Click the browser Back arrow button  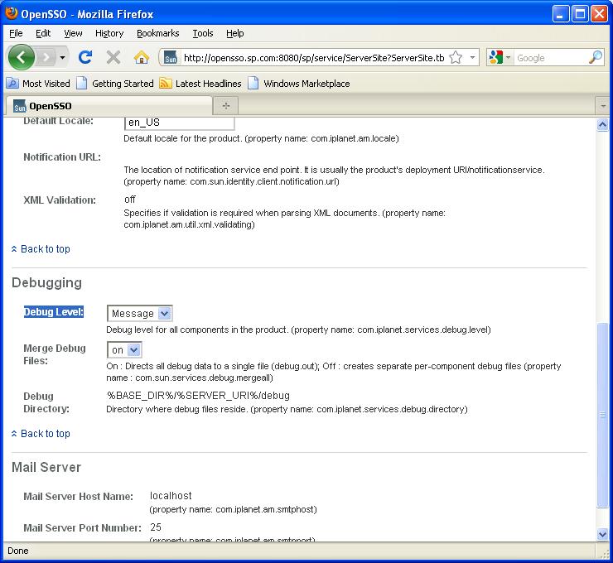pyautogui.click(x=22, y=57)
